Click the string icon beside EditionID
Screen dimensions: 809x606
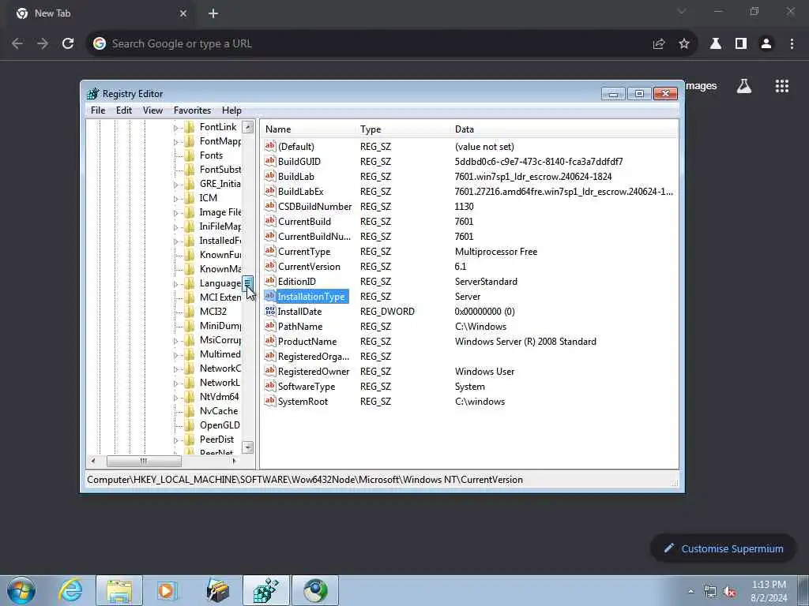pos(270,281)
